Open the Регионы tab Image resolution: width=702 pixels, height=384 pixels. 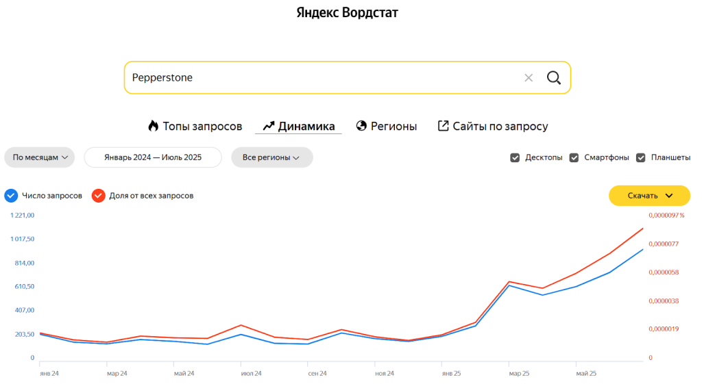pyautogui.click(x=394, y=126)
